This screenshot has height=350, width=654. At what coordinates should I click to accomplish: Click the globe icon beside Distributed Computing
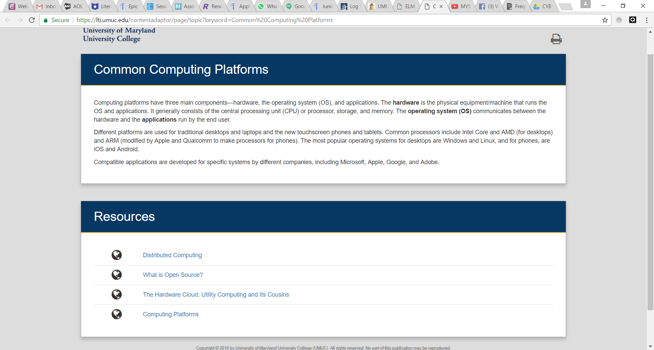click(116, 255)
